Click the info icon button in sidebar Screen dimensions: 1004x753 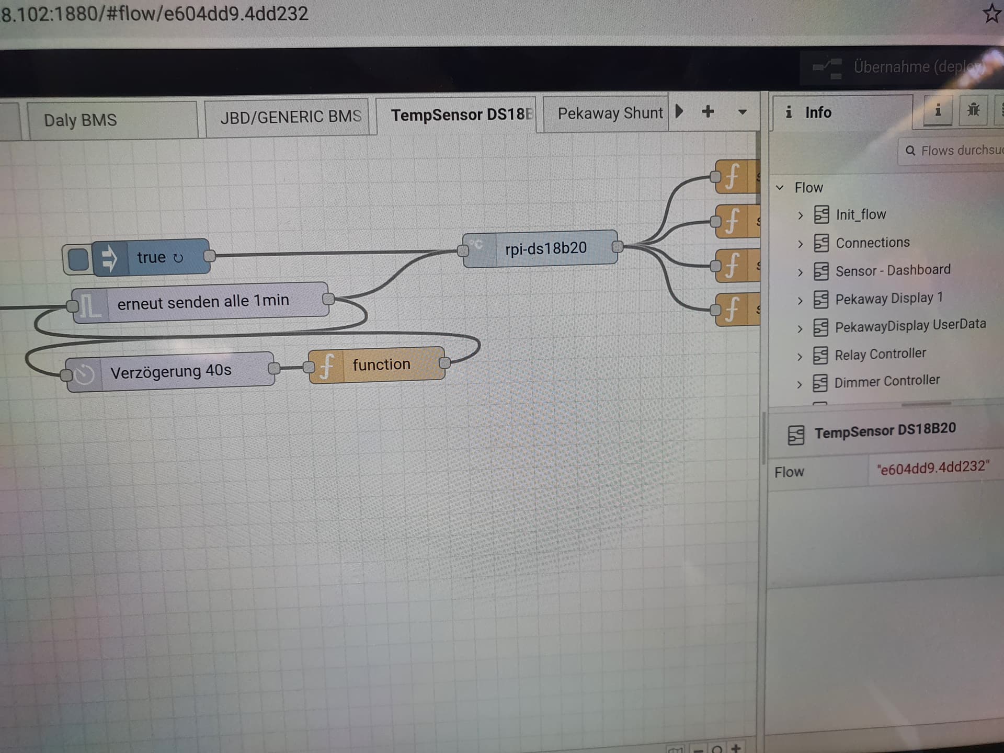pos(938,110)
